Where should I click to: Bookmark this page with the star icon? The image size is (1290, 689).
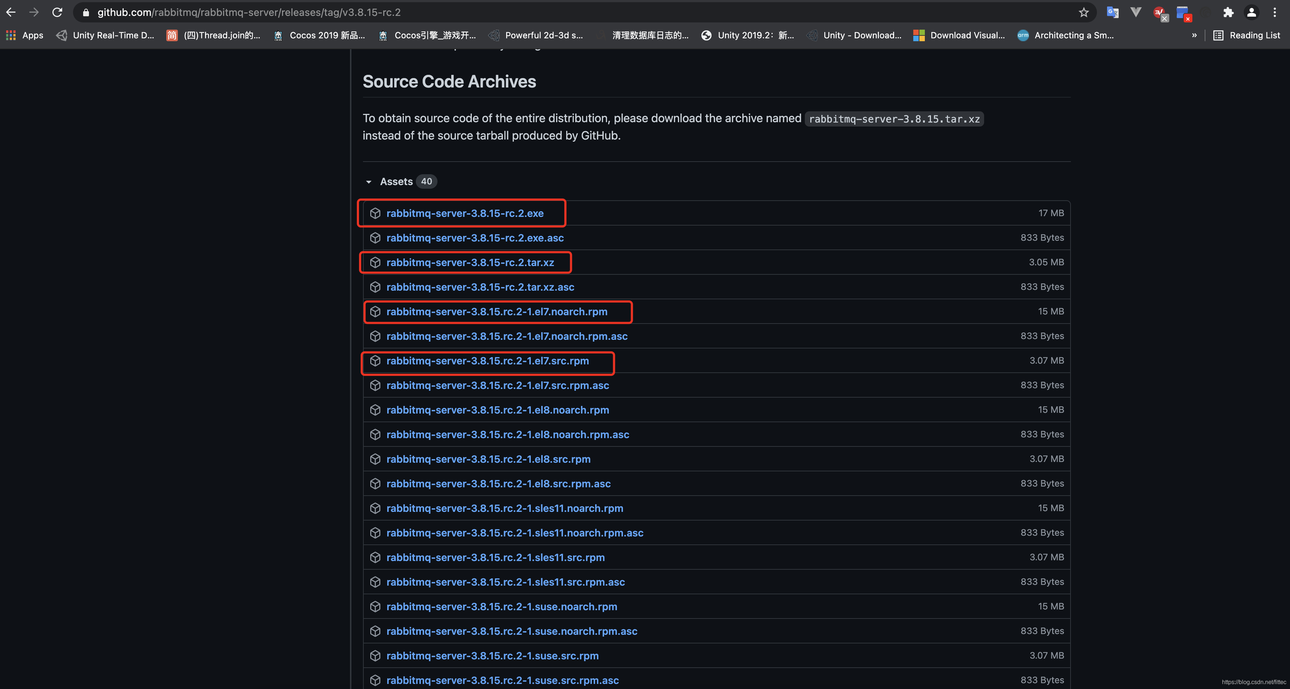[x=1084, y=13]
